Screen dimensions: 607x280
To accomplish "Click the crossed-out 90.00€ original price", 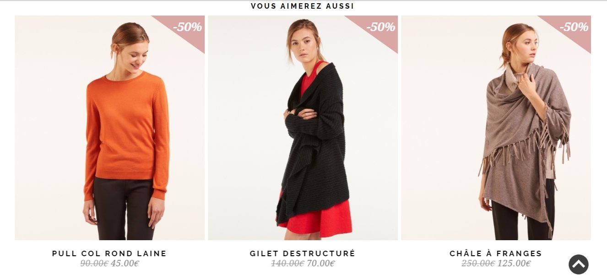I will (94, 264).
